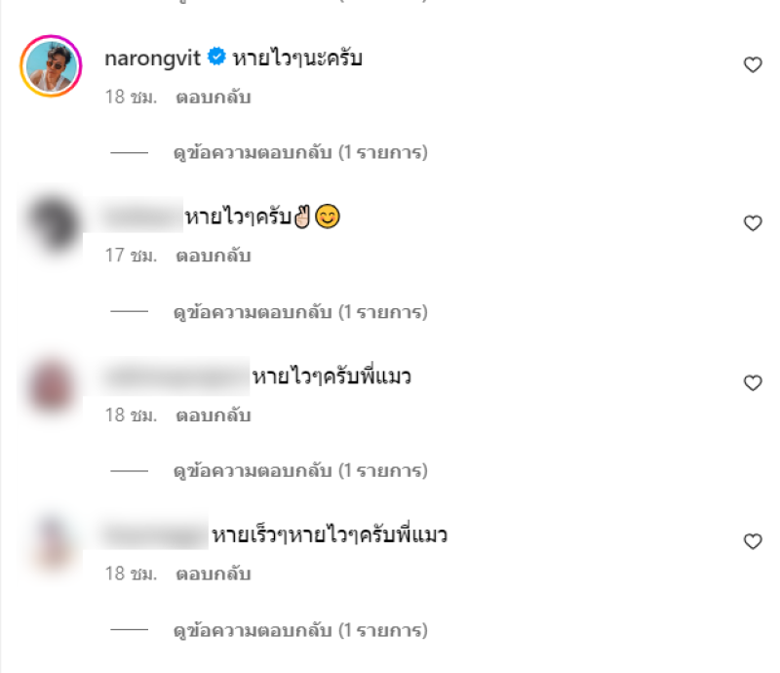The image size is (780, 673).
Task: Open blurred avatar of second commenter
Action: (51, 224)
